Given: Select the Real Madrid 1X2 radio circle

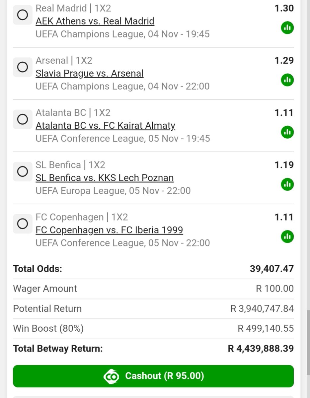Looking at the screenshot, I should (23, 15).
